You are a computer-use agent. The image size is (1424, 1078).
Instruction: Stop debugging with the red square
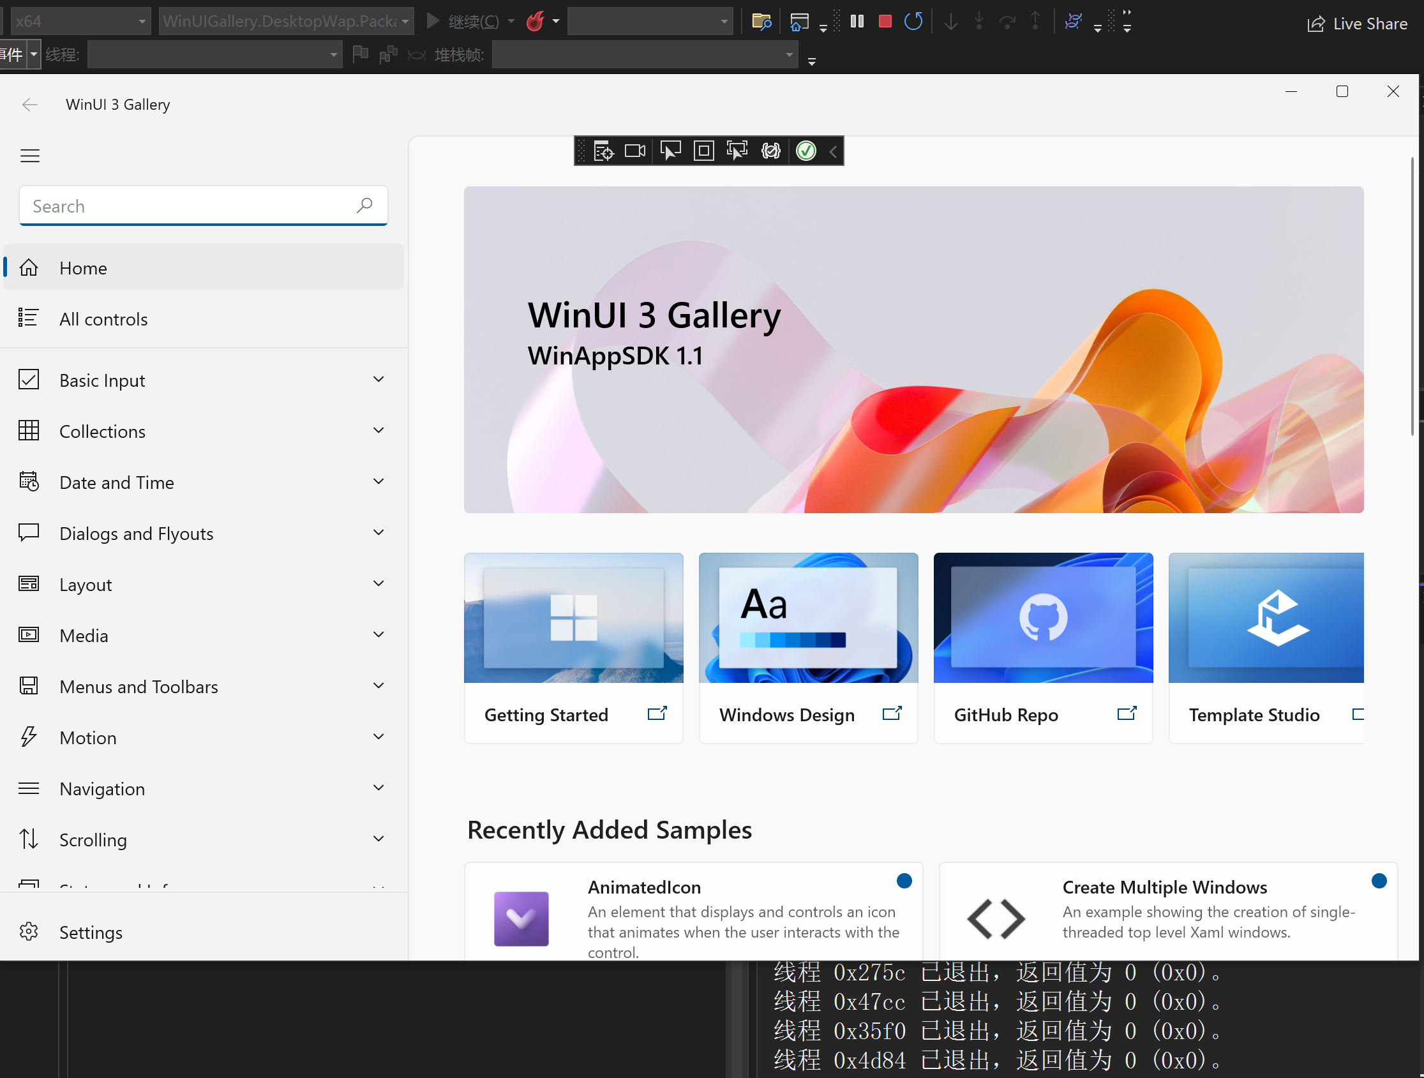(x=885, y=21)
